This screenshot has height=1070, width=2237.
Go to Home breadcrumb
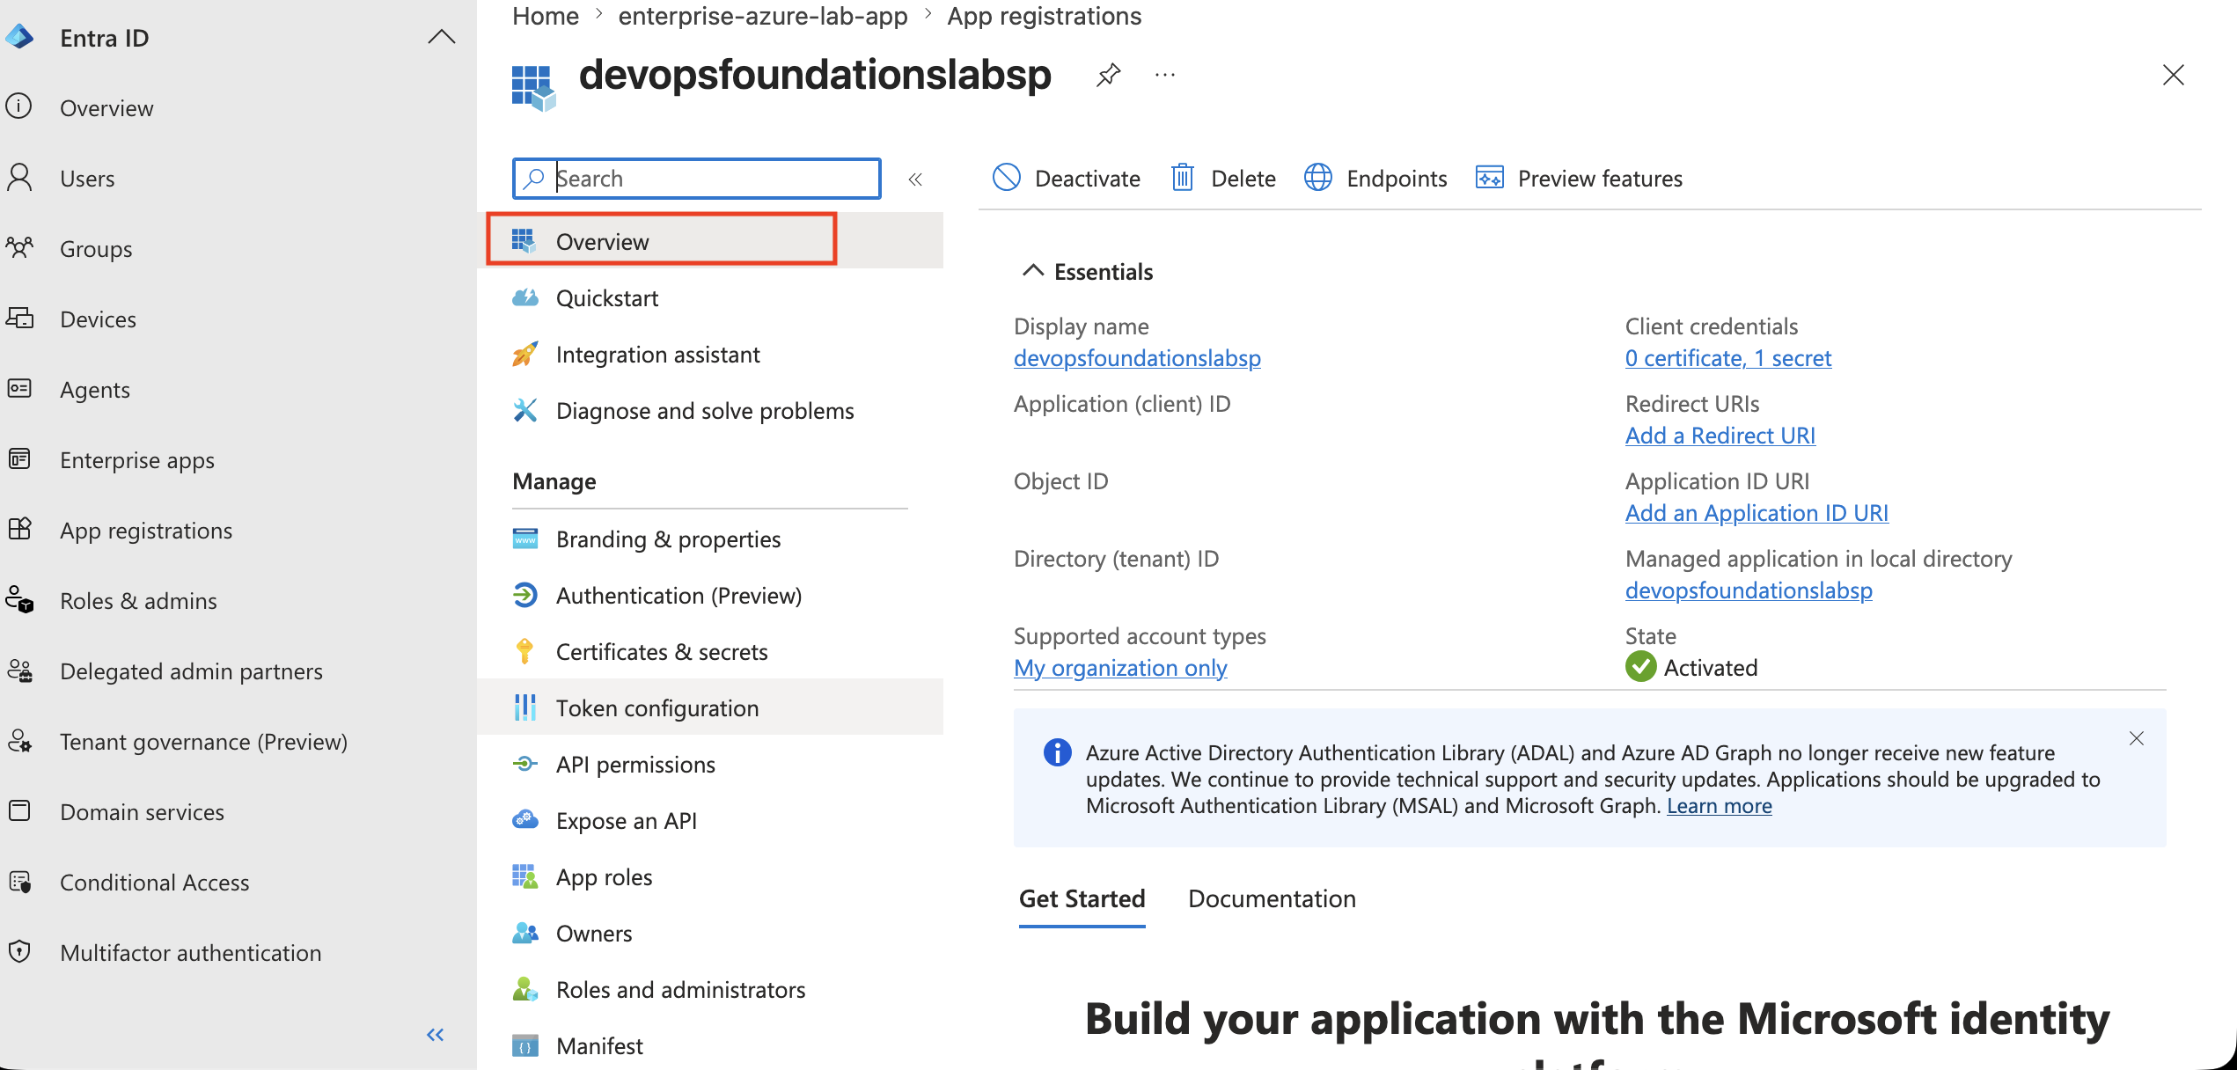[546, 16]
